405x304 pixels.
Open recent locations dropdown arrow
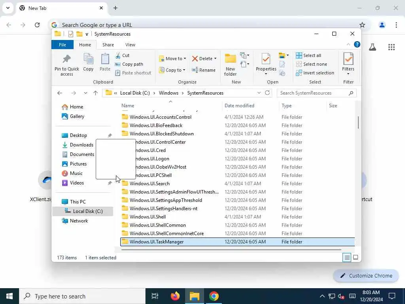click(x=85, y=93)
